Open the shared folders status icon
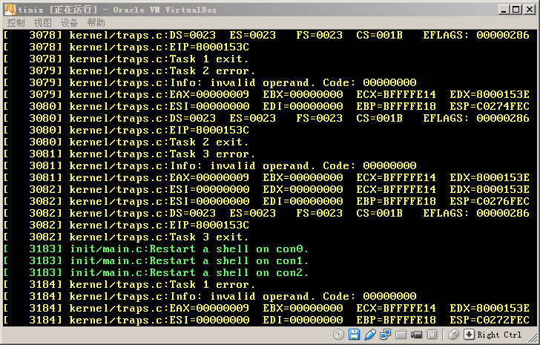The width and height of the screenshot is (540, 345). click(x=401, y=335)
